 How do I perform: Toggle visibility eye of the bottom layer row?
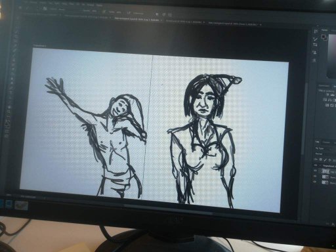315,182
